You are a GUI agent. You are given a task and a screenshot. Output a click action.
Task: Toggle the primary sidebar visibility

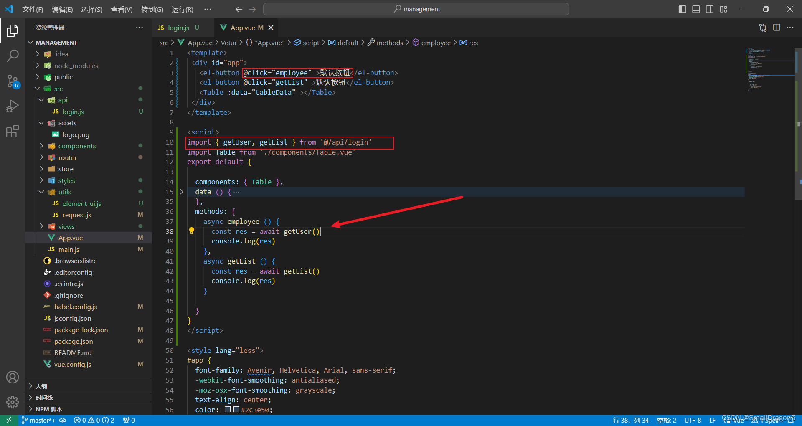point(682,9)
